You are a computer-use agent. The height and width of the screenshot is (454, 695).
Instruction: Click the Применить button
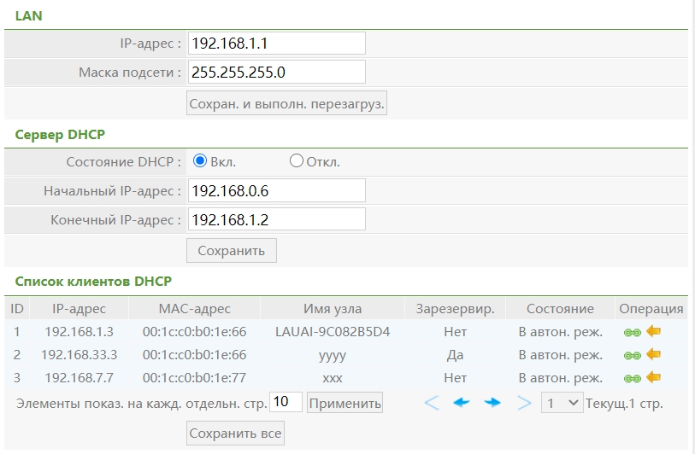click(345, 403)
